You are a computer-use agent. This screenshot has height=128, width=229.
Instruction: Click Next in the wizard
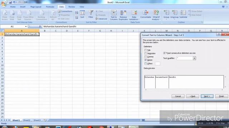207,96
